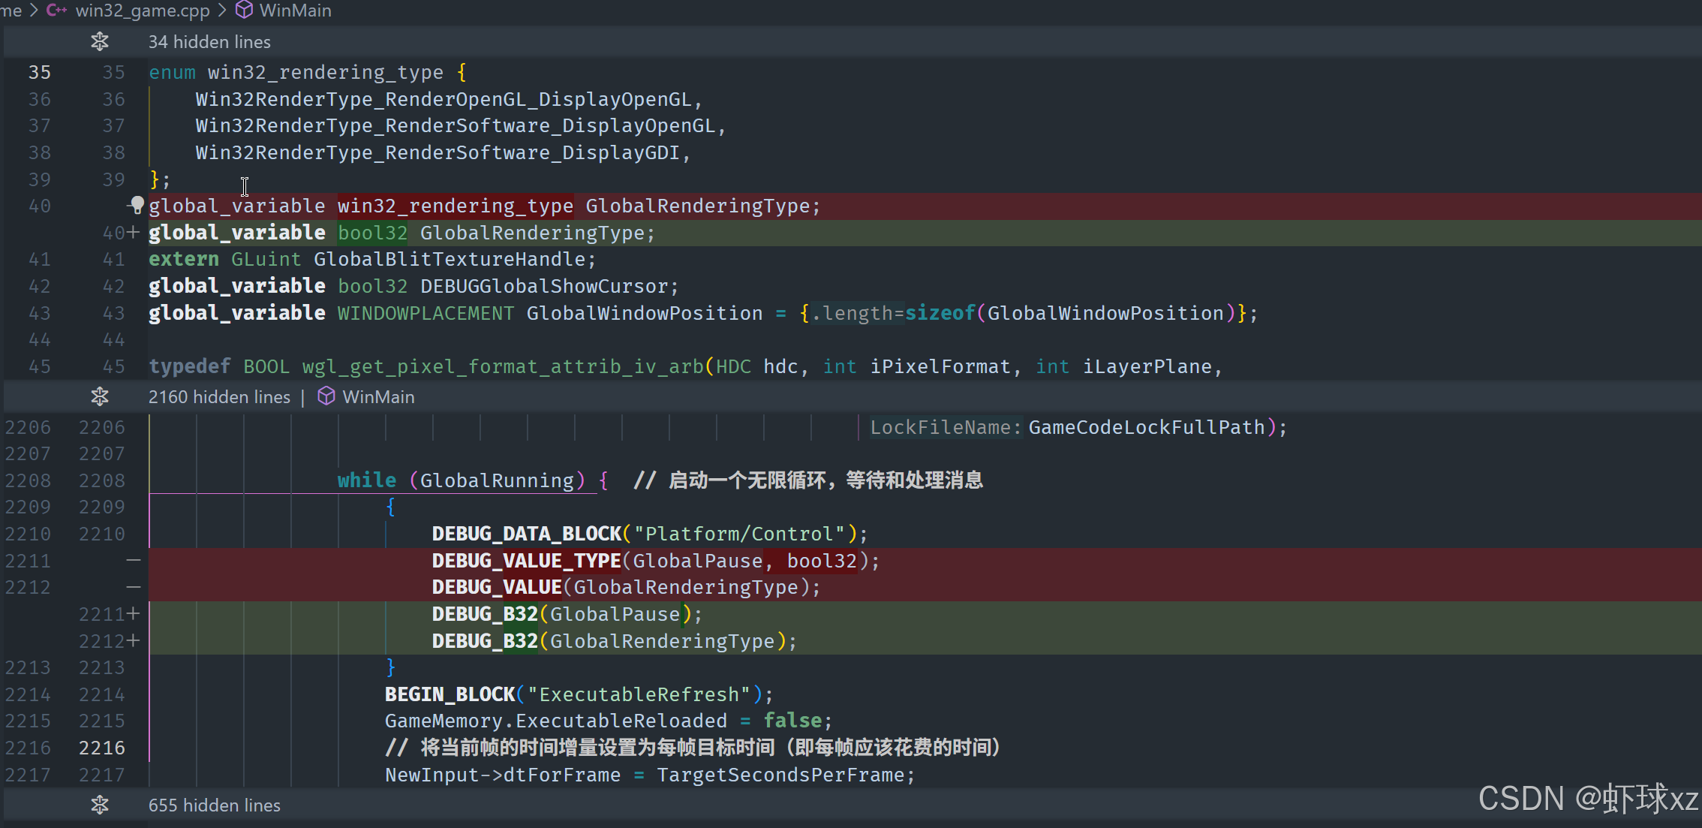Image resolution: width=1702 pixels, height=828 pixels.
Task: Open the 'me' folder breadcrumb segment
Action: click(x=11, y=11)
